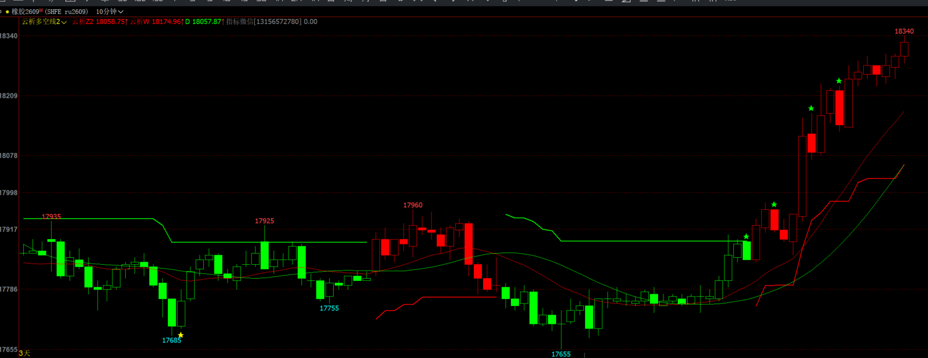Click the 17786 price axis label
928x358 pixels.
point(9,288)
